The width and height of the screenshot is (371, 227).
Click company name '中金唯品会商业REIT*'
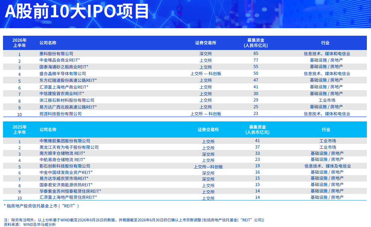click(x=60, y=60)
